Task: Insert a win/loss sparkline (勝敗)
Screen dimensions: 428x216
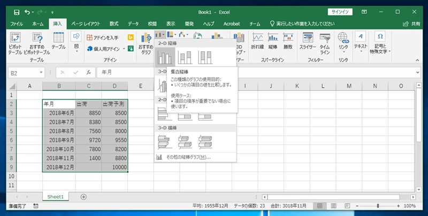Action: [288, 41]
